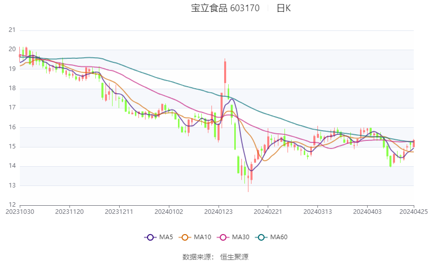
Task: Click the 14 price axis label
Action: click(x=12, y=166)
